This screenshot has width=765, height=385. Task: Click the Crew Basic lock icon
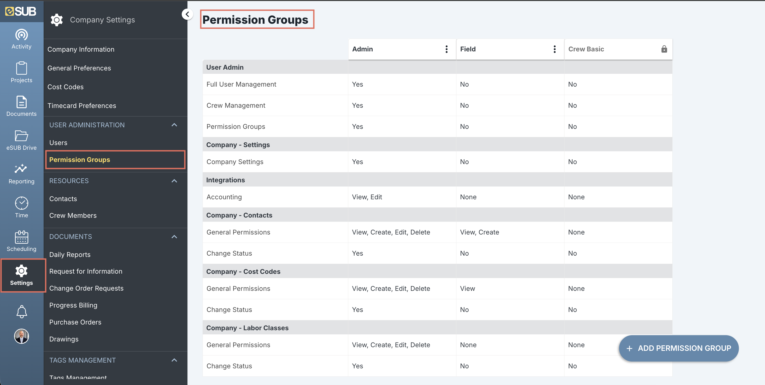click(x=664, y=49)
